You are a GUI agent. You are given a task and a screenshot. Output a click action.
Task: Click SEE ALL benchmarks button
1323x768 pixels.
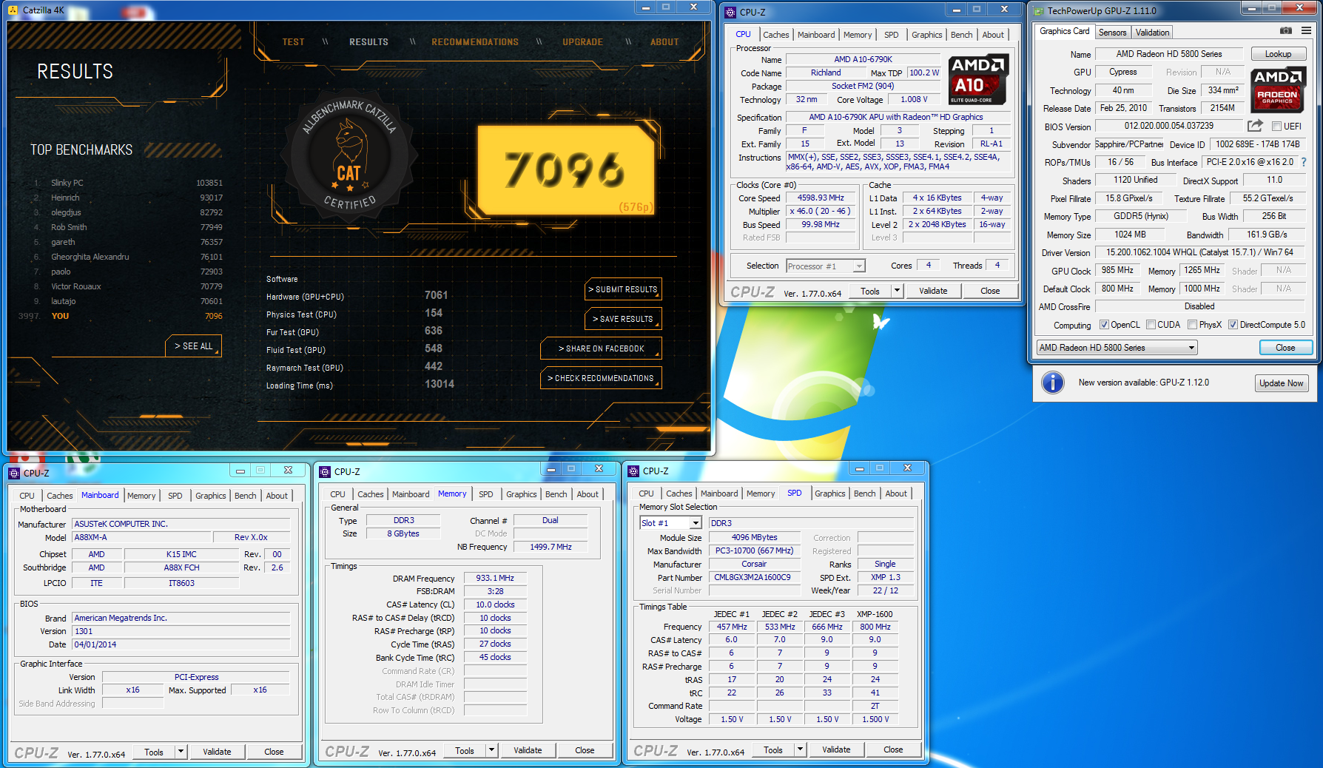(x=193, y=346)
